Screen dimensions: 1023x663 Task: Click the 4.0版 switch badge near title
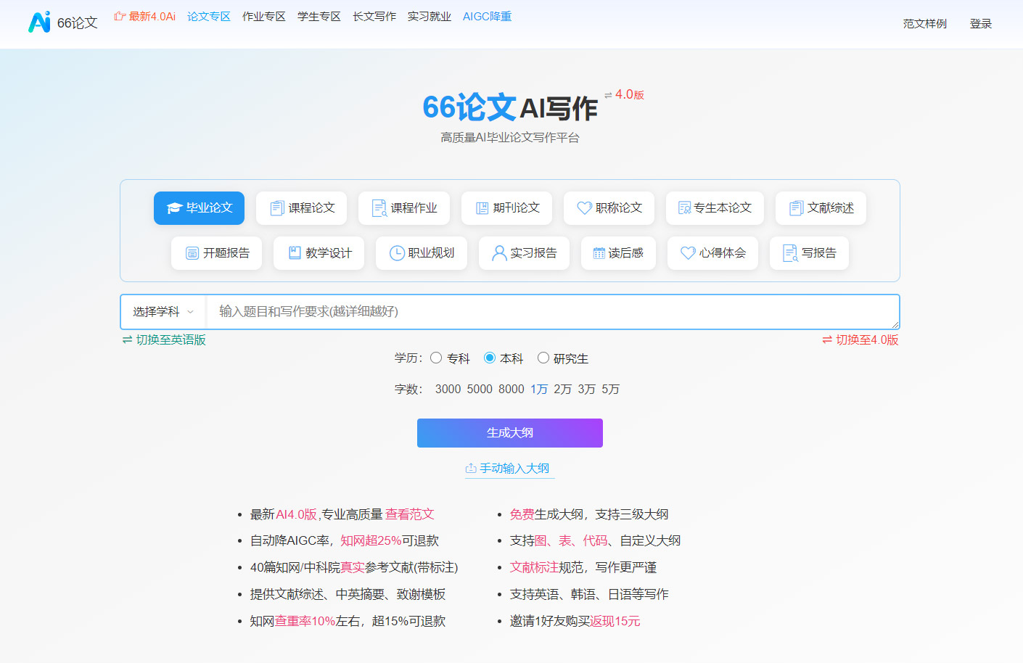click(624, 95)
